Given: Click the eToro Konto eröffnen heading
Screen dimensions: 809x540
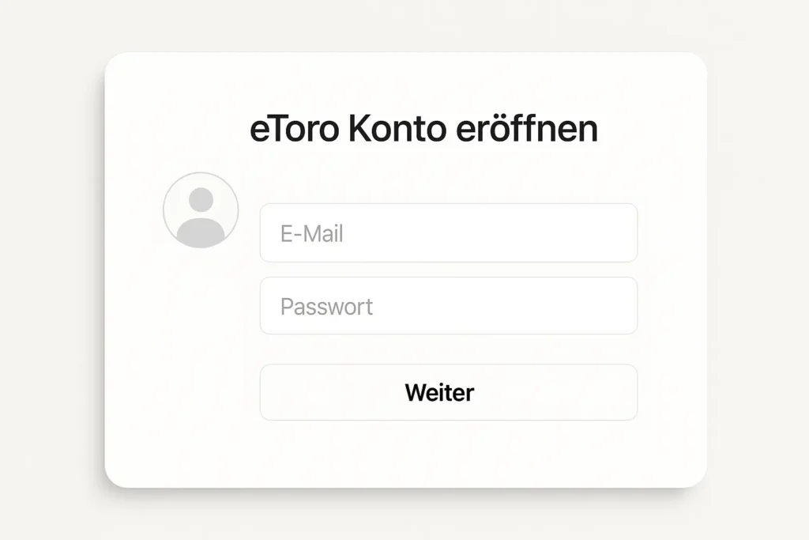Looking at the screenshot, I should coord(424,128).
